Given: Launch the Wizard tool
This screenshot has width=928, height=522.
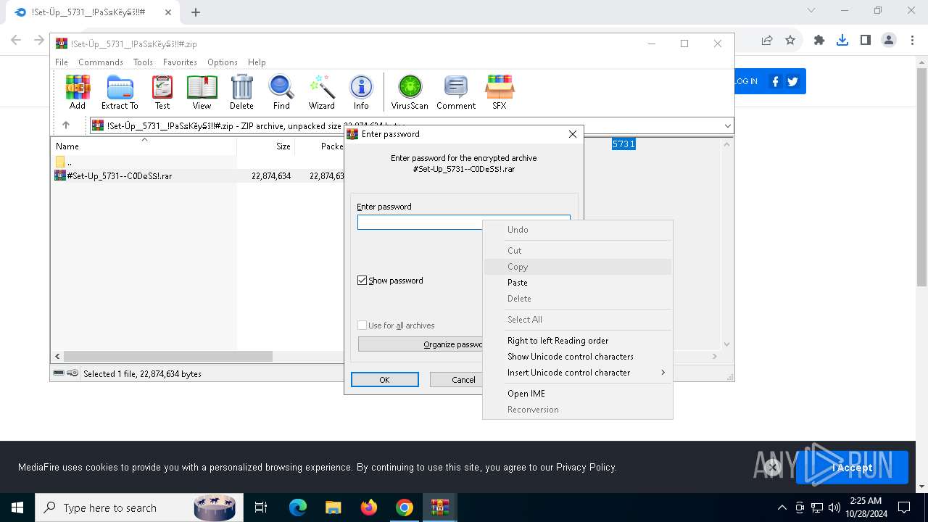Looking at the screenshot, I should point(321,92).
